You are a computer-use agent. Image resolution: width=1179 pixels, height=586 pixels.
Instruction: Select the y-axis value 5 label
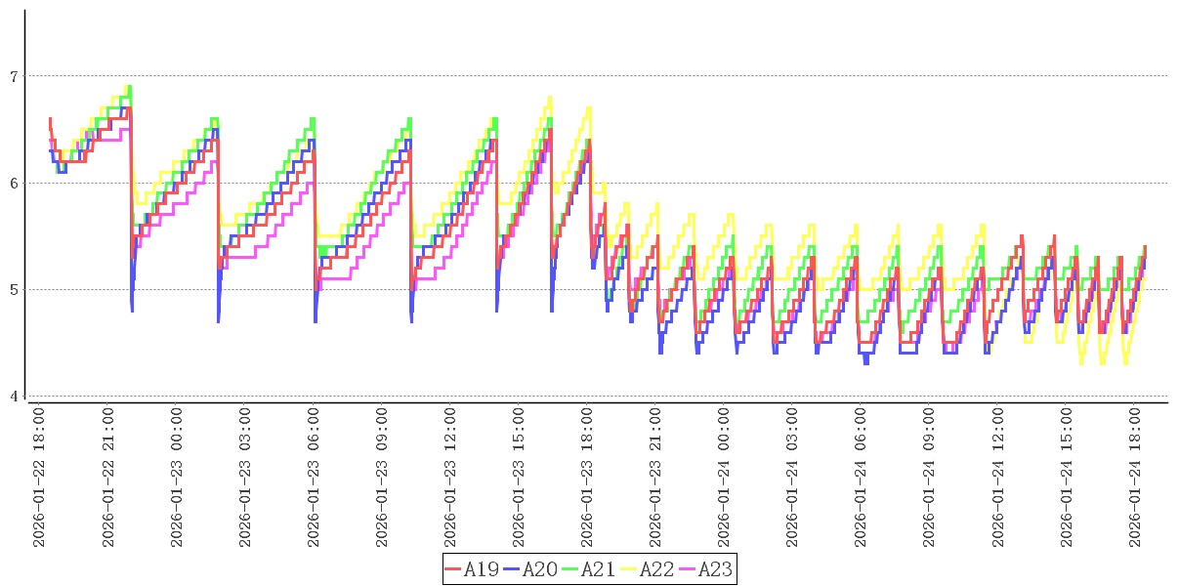click(x=13, y=290)
